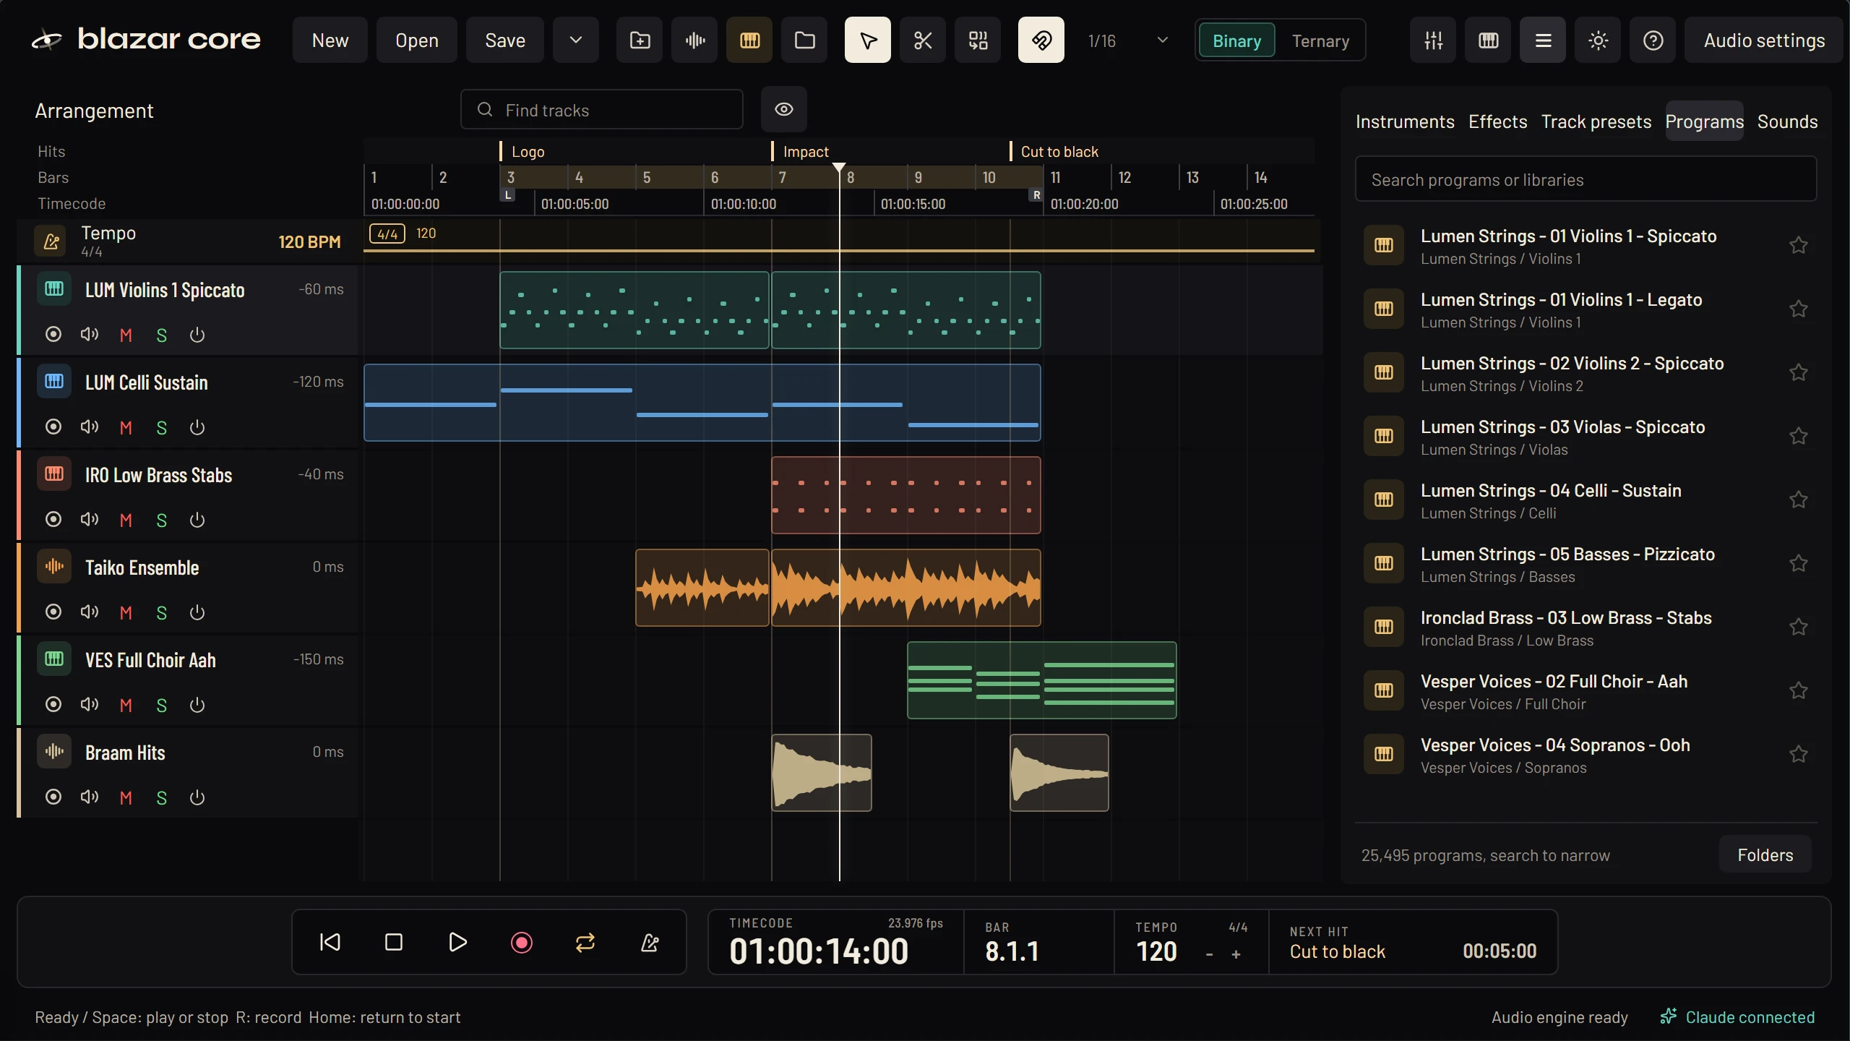Select Ternary grid mode
The image size is (1850, 1041).
point(1320,41)
